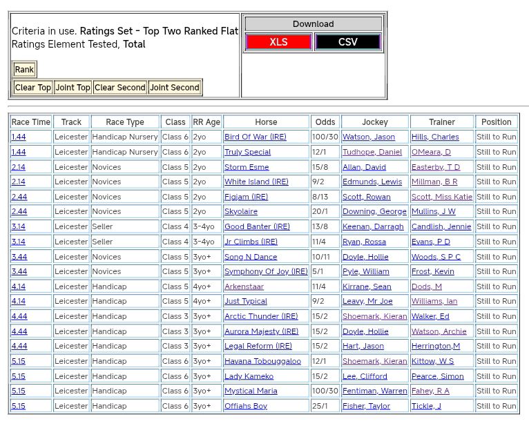529x428 pixels.
Task: Open trainer Hills, Charles profile
Action: click(x=435, y=137)
